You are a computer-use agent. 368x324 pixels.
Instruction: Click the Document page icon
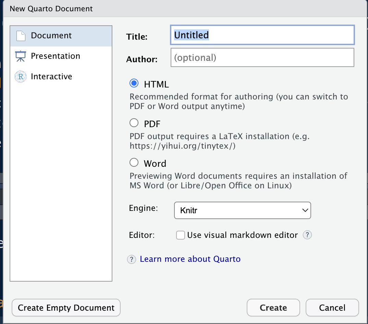[x=21, y=36]
